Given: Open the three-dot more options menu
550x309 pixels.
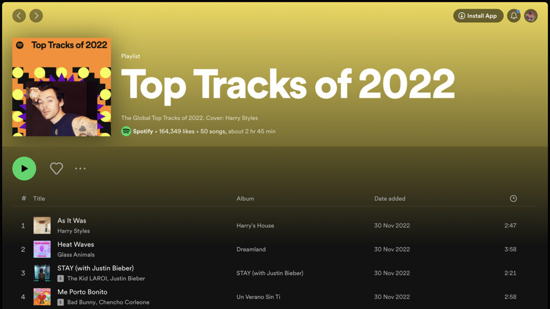Looking at the screenshot, I should click(x=81, y=168).
